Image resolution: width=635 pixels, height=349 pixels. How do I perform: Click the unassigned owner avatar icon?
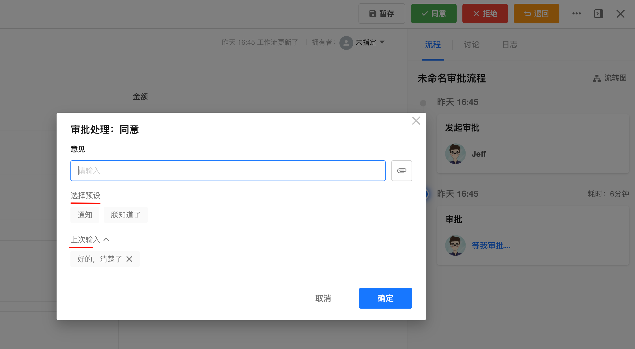pos(346,43)
